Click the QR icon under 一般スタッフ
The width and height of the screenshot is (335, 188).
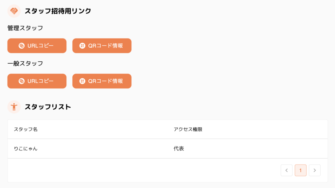click(x=82, y=81)
